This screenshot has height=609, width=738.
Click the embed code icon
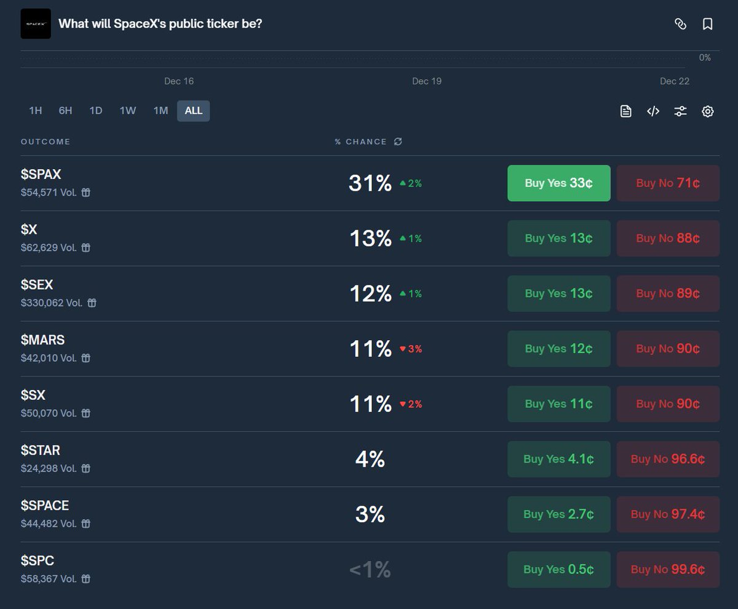tap(653, 111)
